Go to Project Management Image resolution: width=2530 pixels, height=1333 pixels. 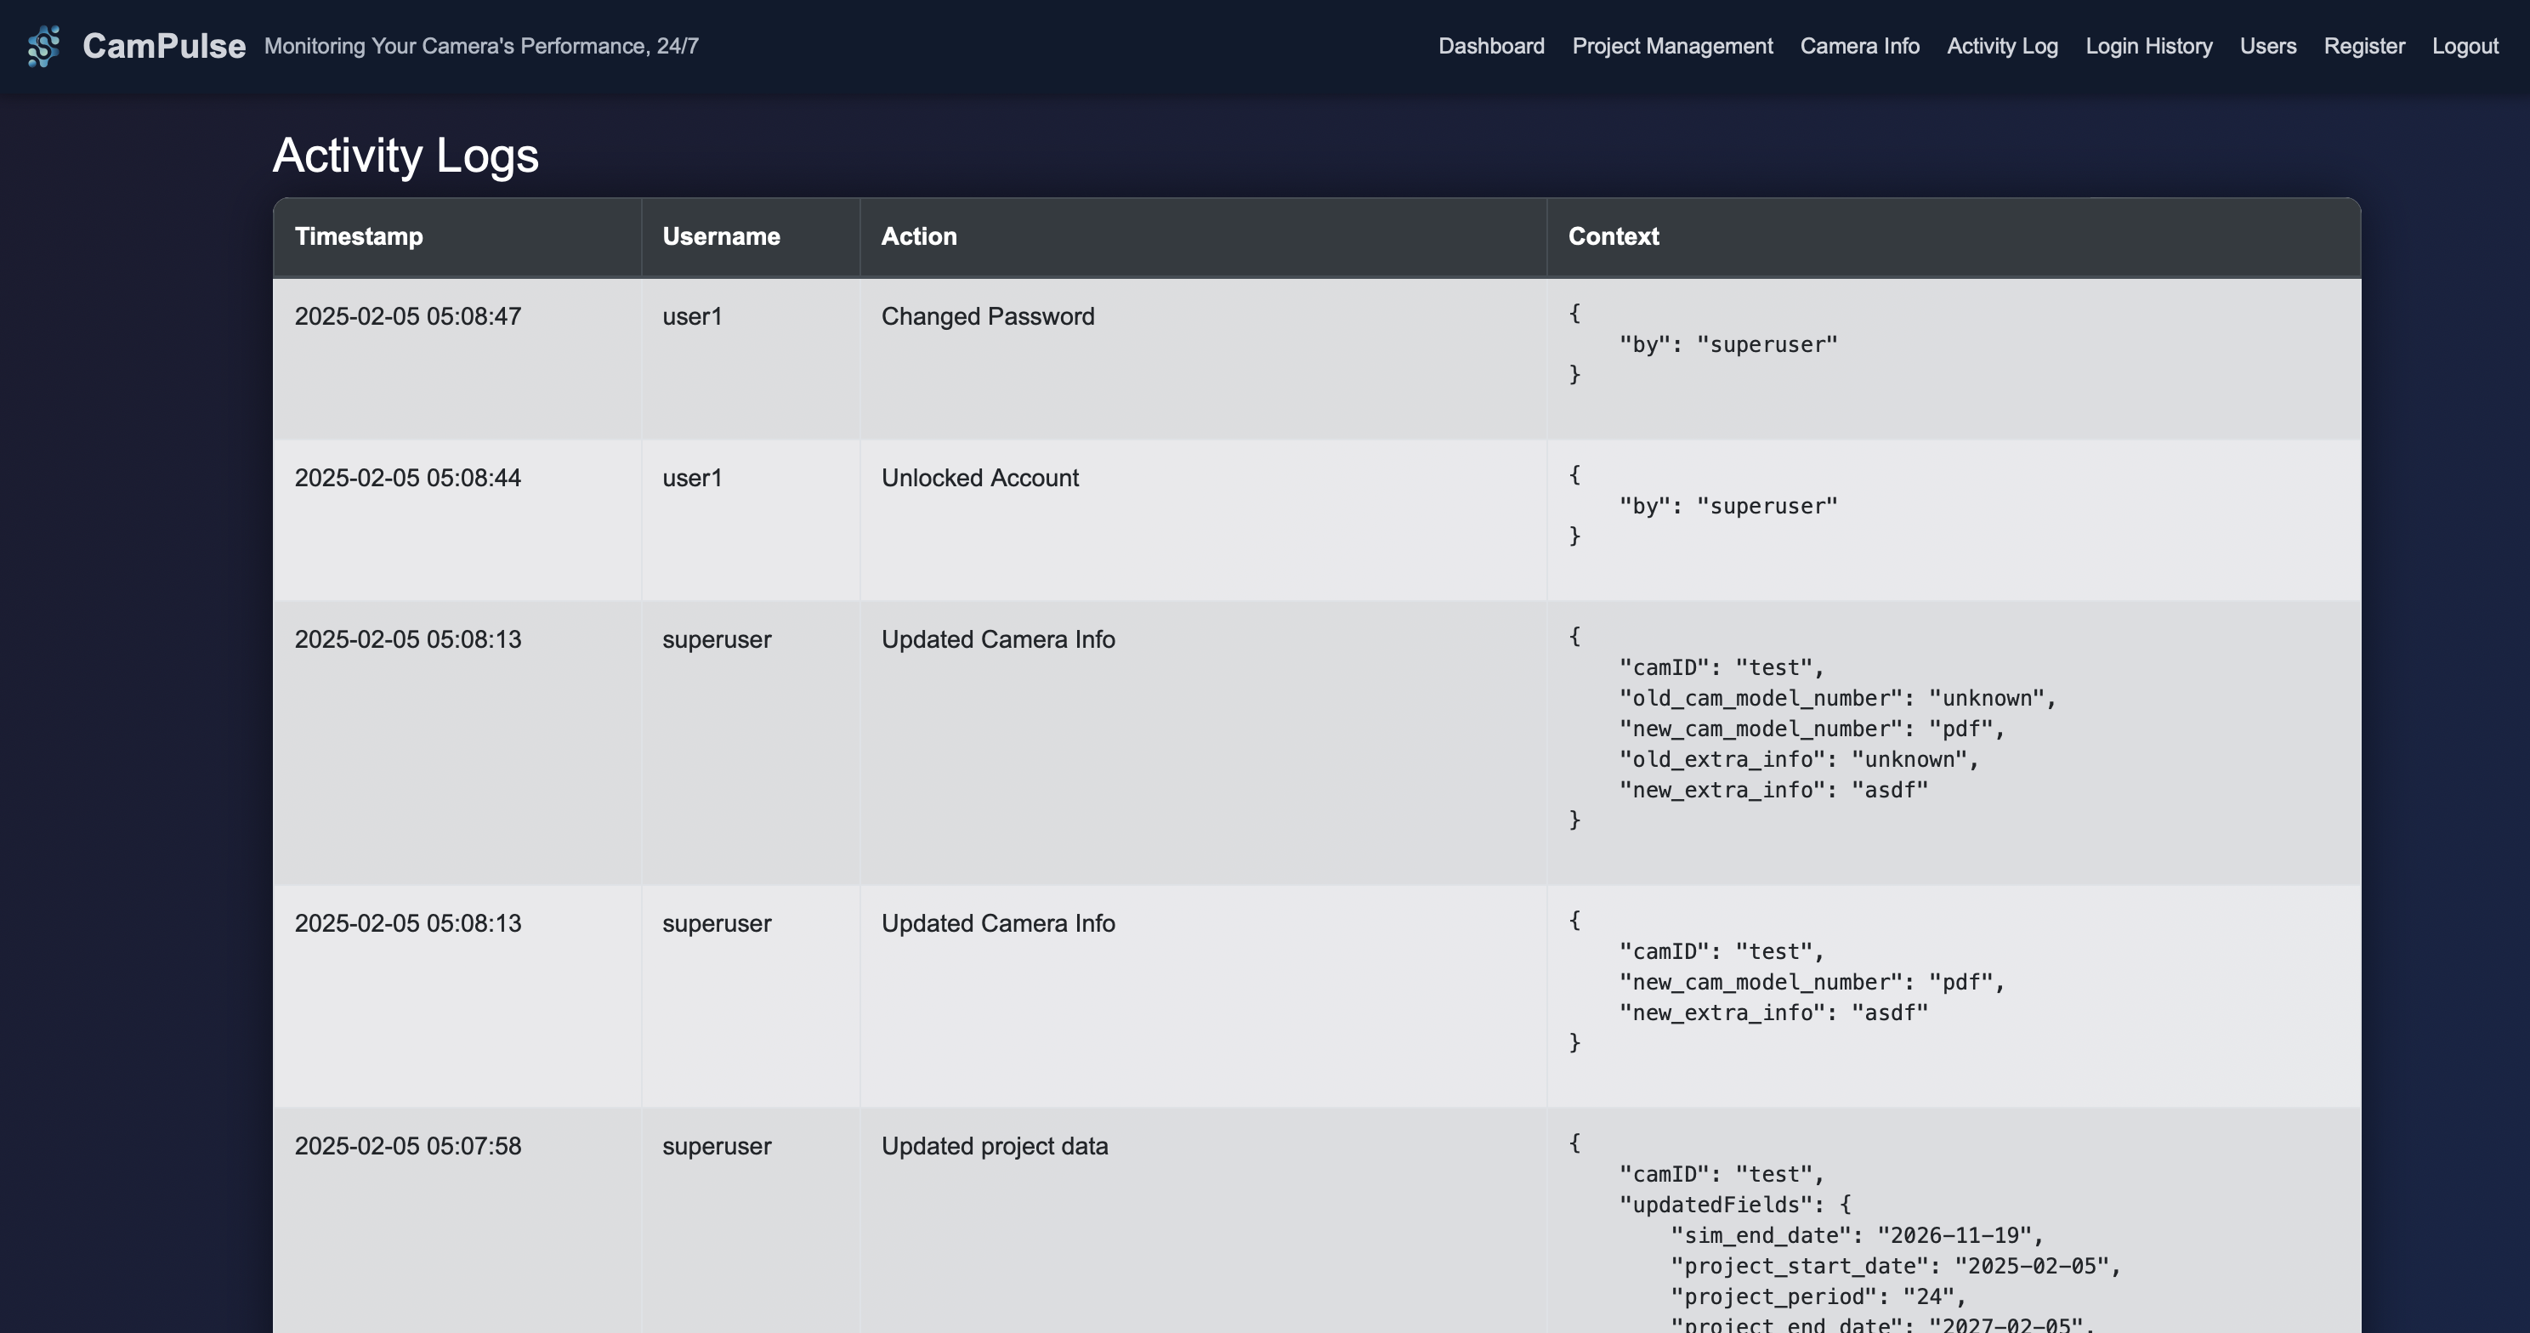(1671, 46)
